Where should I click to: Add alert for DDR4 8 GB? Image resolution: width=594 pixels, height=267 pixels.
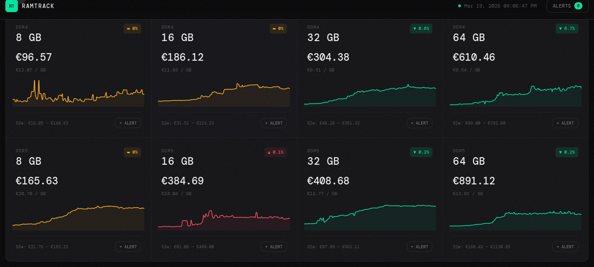click(x=128, y=123)
